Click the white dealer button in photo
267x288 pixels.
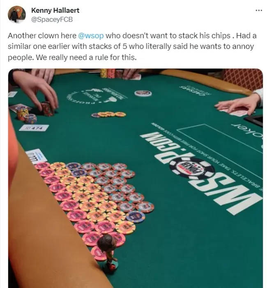click(143, 93)
